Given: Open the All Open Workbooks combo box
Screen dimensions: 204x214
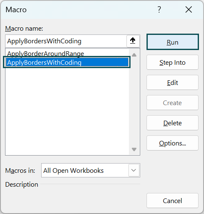Looking at the screenshot, I should pos(91,170).
